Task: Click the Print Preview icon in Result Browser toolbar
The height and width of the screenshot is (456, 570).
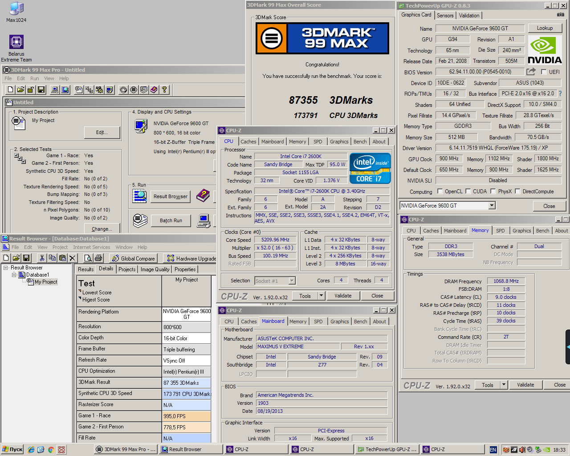Action: point(88,258)
